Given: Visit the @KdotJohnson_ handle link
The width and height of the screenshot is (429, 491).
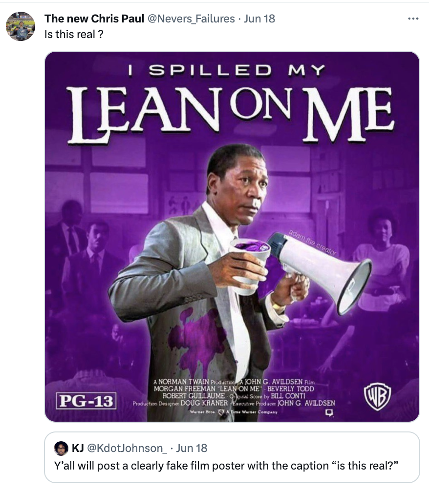Looking at the screenshot, I should [127, 449].
